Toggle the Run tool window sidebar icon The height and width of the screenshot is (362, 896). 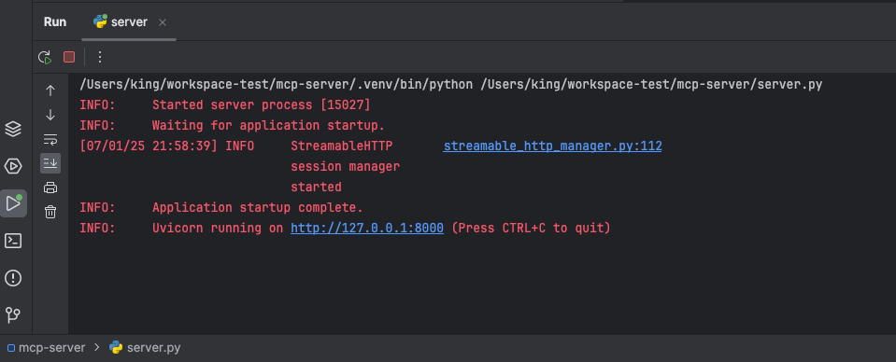pyautogui.click(x=13, y=203)
